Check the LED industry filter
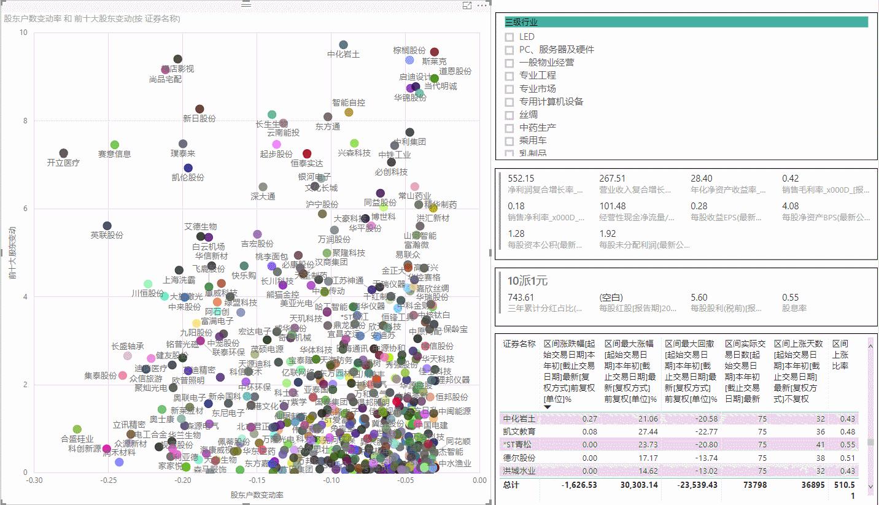The height and width of the screenshot is (505, 879). 509,36
